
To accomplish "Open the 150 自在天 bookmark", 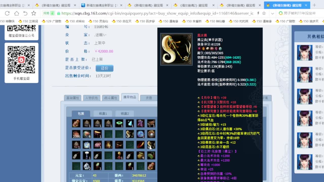I will 122,21.
